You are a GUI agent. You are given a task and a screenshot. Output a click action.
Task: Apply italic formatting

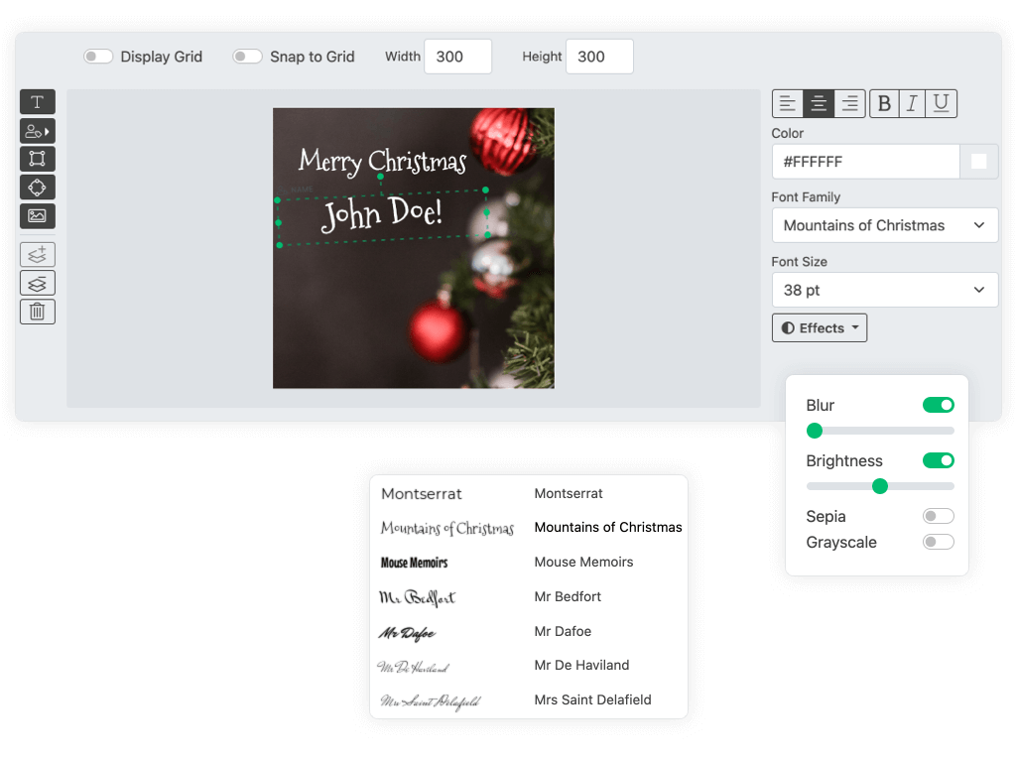(912, 104)
